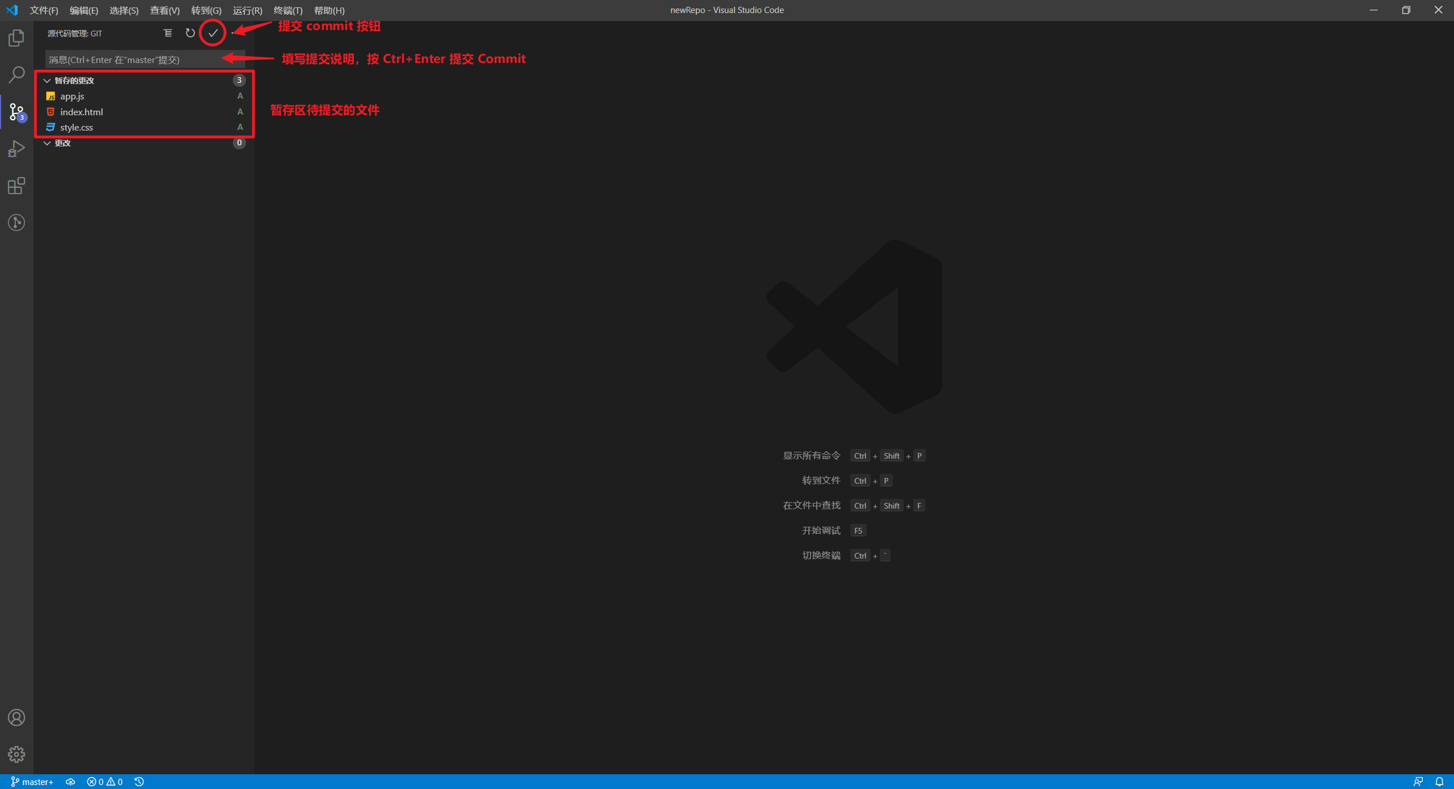Click the F5 key label
Image resolution: width=1454 pixels, height=789 pixels.
[x=858, y=531]
